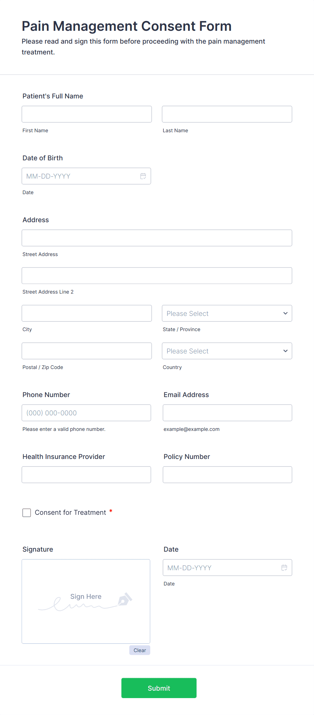Open the State / Province dropdown
Screen dimensions: 314x715
click(x=227, y=313)
